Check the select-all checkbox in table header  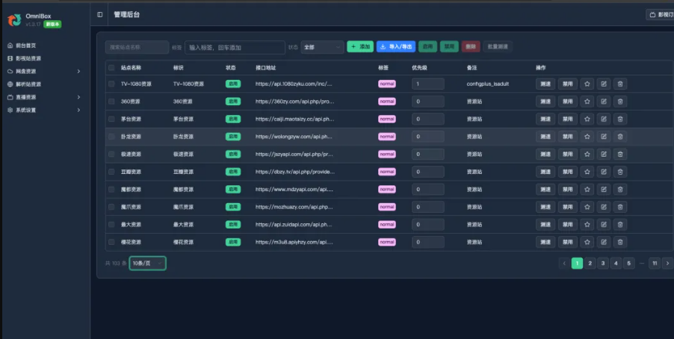pos(111,67)
